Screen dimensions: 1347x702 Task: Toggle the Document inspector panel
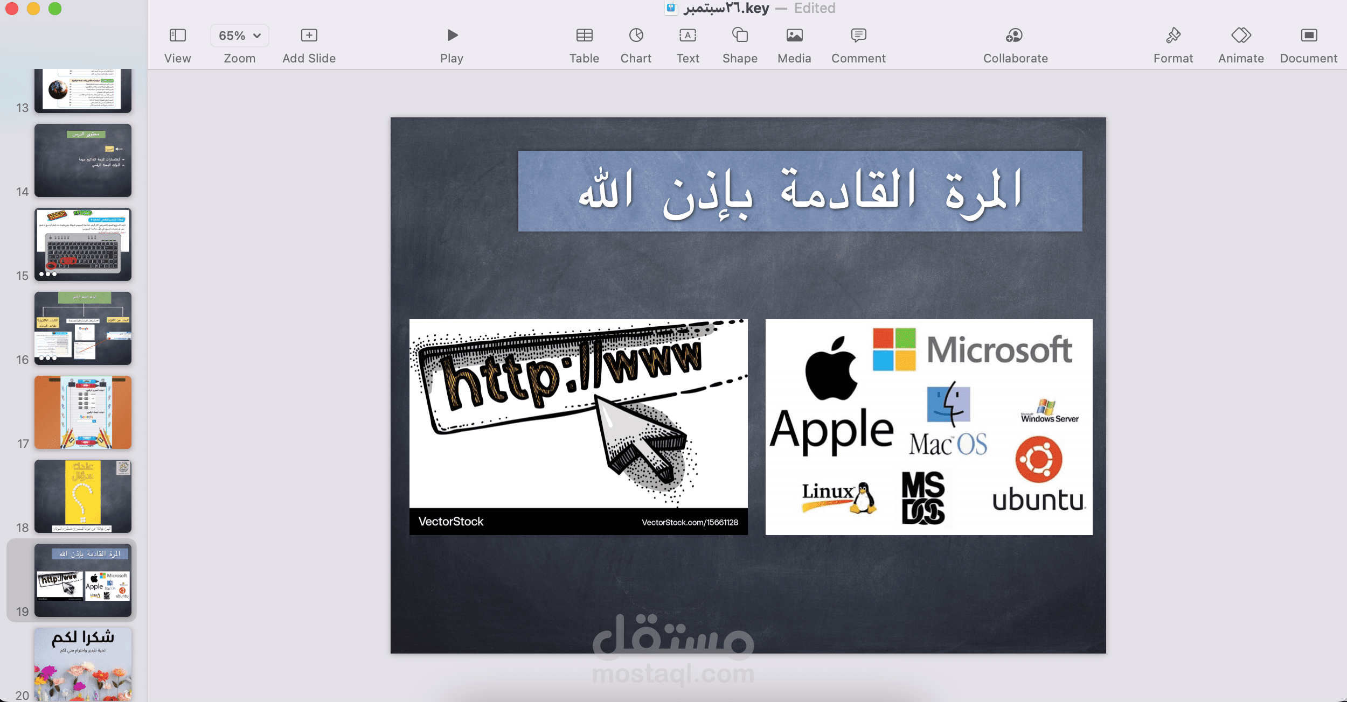point(1308,36)
